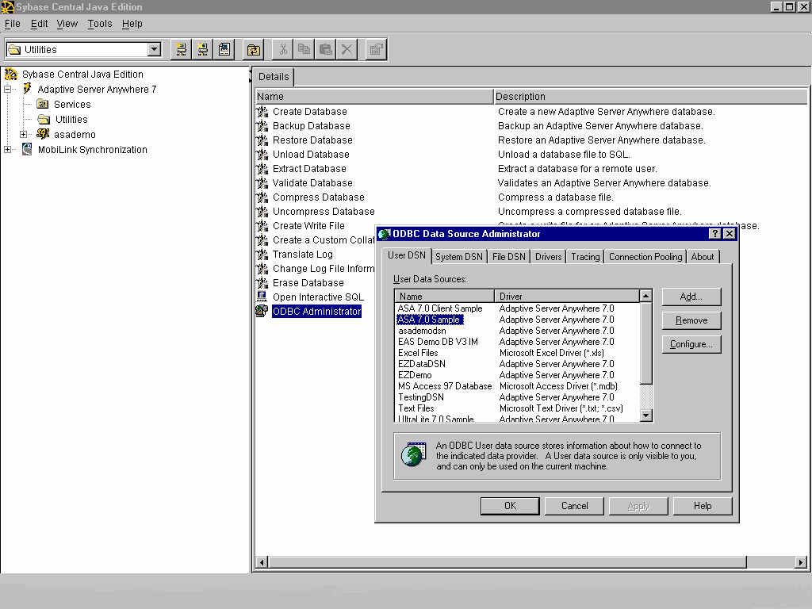Click the dialog's question mark help icon

click(714, 234)
